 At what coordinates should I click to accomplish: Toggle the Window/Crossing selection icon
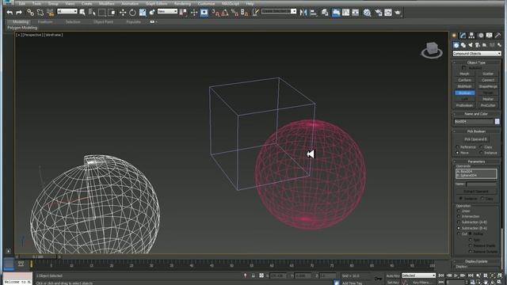pos(112,13)
